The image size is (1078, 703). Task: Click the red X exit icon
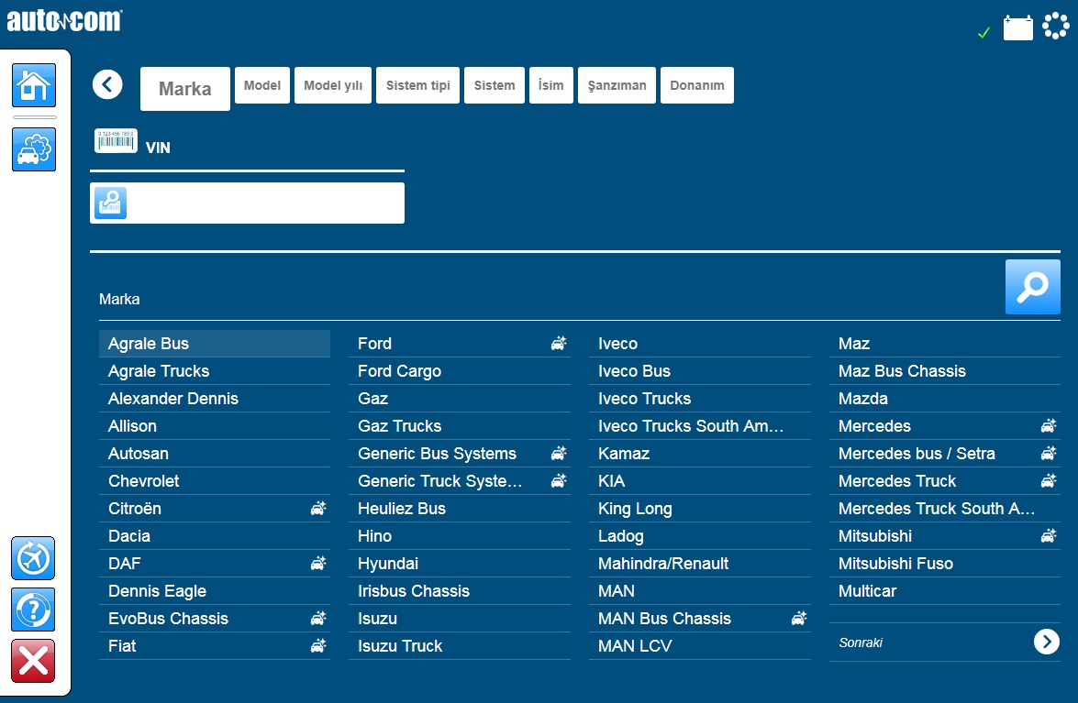point(34,661)
